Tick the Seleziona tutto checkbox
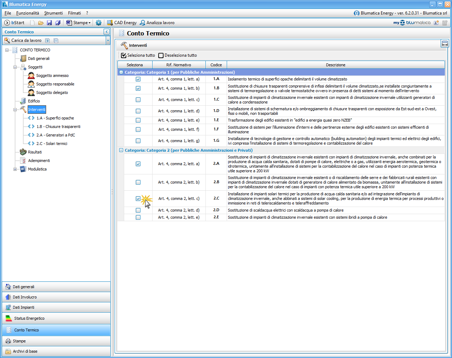This screenshot has height=358, width=452. [124, 55]
